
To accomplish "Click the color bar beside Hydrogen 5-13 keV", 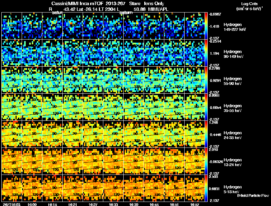I will click(x=206, y=188).
